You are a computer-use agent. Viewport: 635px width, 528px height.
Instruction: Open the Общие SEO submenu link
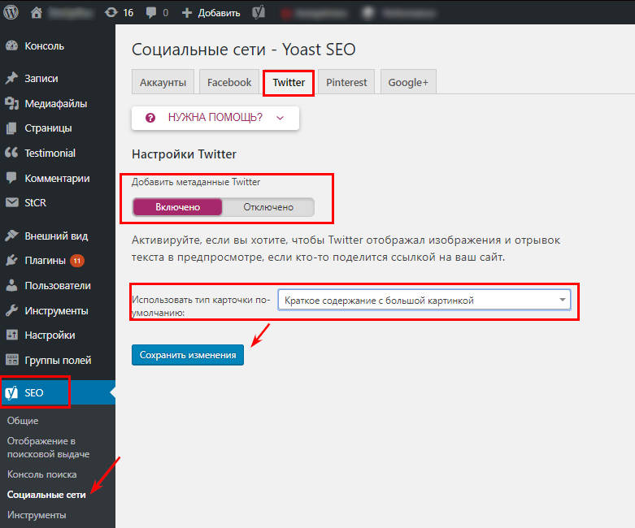coord(23,421)
